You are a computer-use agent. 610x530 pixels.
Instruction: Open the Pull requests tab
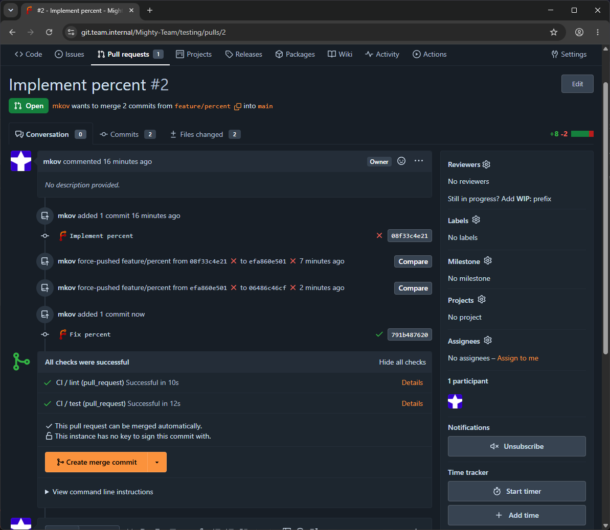(x=130, y=55)
